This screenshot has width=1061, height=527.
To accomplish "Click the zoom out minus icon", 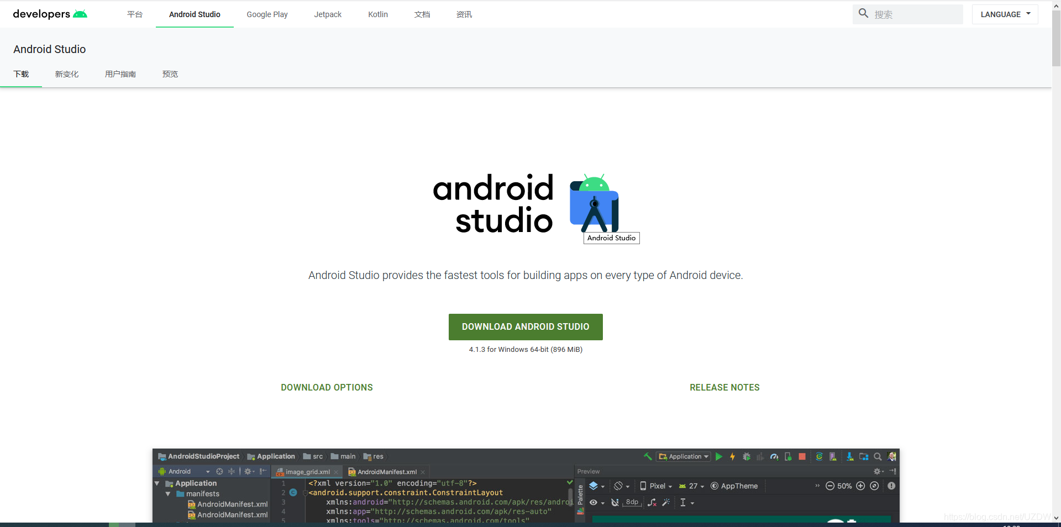I will point(830,486).
